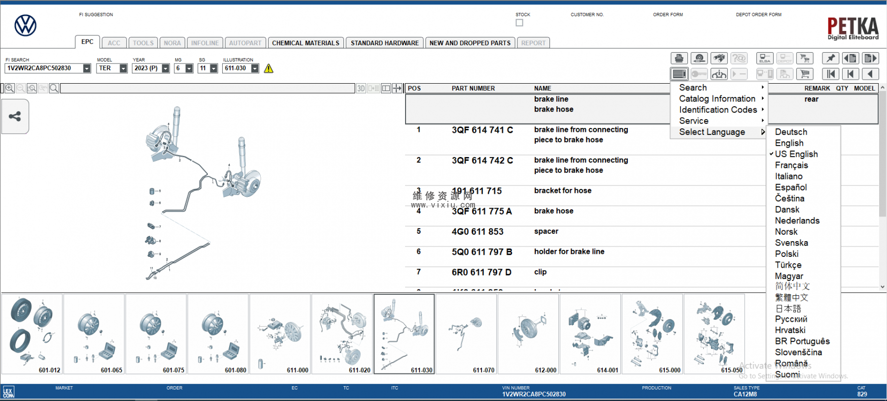Image resolution: width=887 pixels, height=401 pixels.
Task: Open thumbnail illustration 601-012
Action: (x=32, y=334)
